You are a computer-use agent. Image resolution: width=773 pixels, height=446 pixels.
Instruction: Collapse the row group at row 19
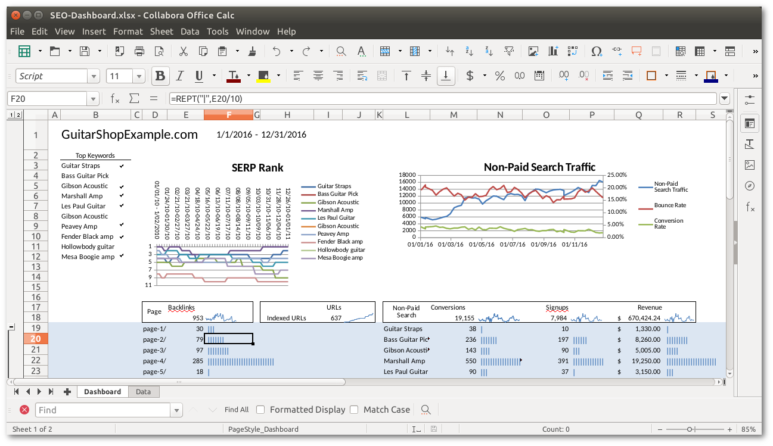(11, 328)
